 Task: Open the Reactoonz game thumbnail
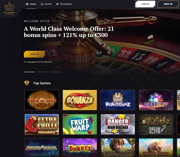coord(118,100)
